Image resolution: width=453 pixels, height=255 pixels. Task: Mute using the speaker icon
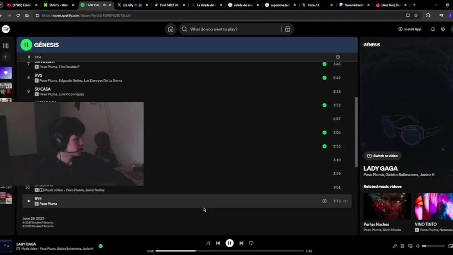coord(418,246)
